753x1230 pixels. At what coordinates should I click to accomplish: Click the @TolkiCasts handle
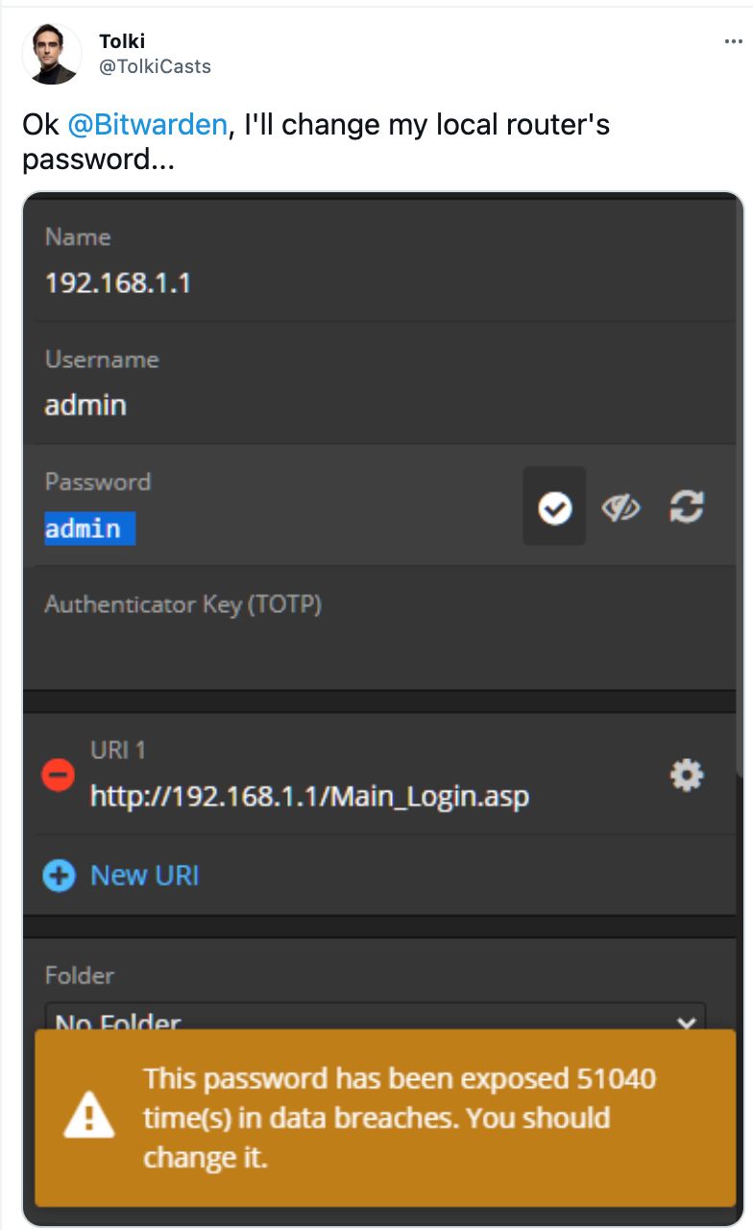pyautogui.click(x=155, y=66)
